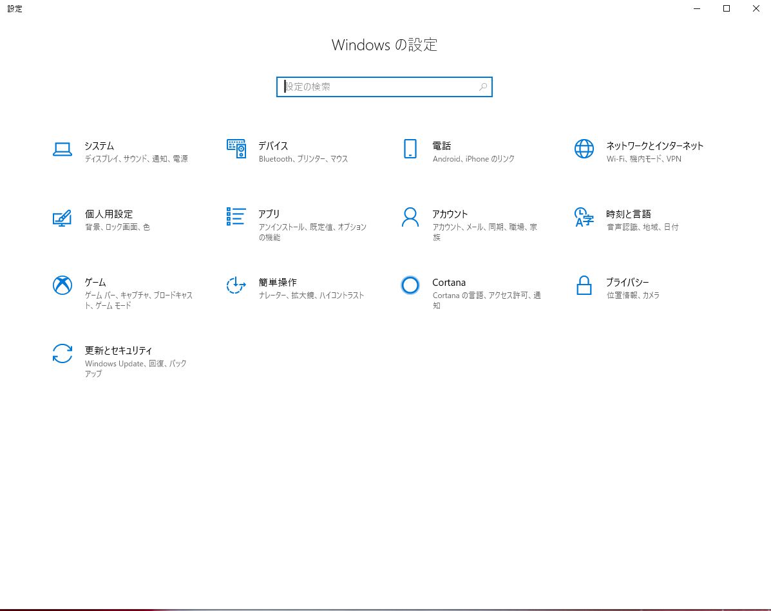Screen dimensions: 771x611
Task: Click 'ディスプレイ、サウンド、通知、電源' description
Action: (136, 159)
